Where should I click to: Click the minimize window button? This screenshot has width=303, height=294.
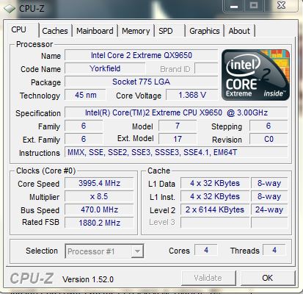pyautogui.click(x=234, y=6)
